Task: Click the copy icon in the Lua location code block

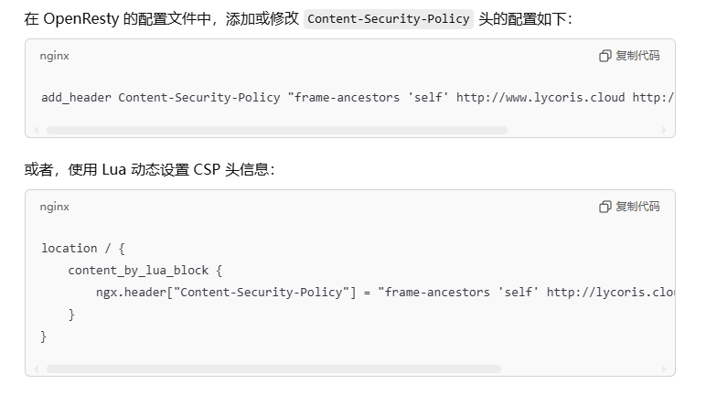Action: pyautogui.click(x=605, y=207)
